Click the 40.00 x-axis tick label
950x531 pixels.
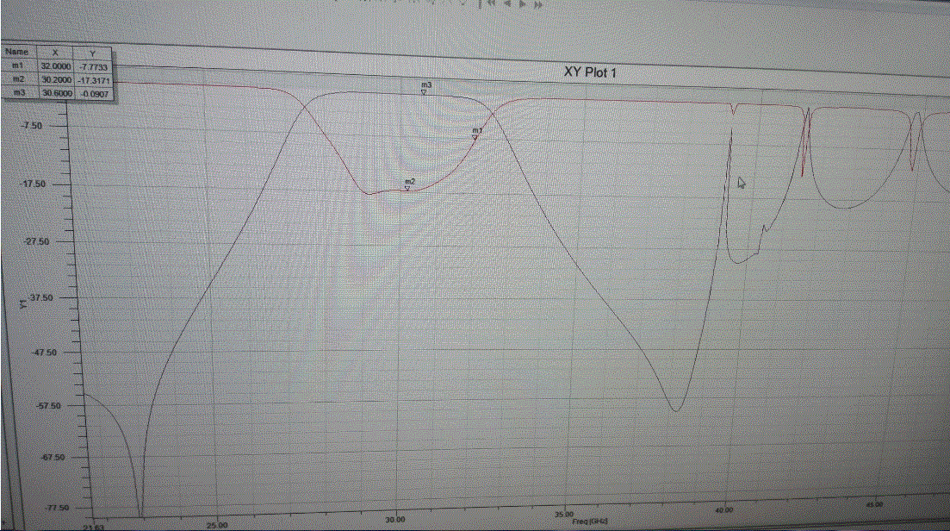(x=724, y=509)
